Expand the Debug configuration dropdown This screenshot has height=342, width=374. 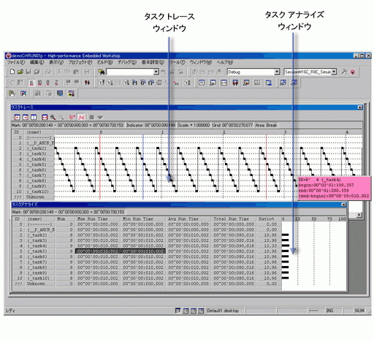pyautogui.click(x=277, y=72)
